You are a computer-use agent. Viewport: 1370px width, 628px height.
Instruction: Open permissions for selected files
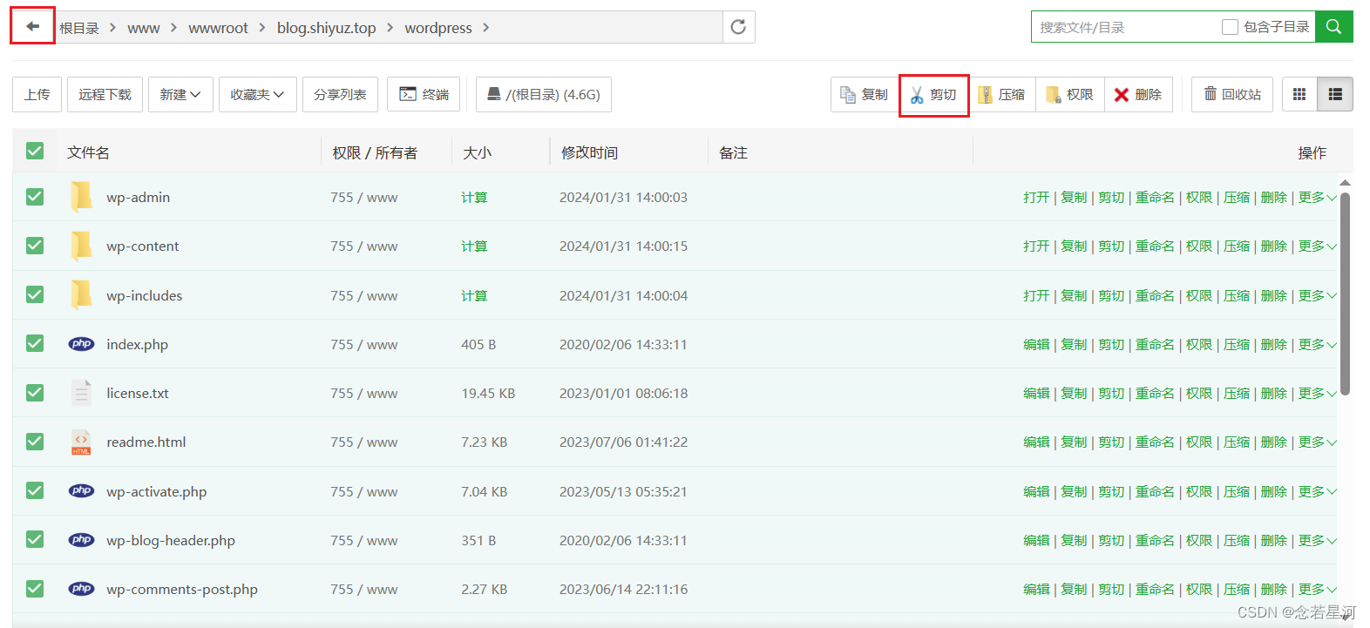[1069, 94]
